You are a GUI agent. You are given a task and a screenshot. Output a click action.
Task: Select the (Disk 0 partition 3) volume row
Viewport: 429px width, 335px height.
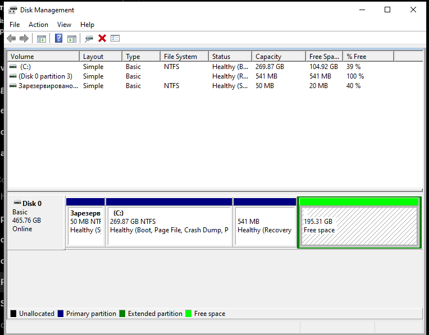point(214,76)
